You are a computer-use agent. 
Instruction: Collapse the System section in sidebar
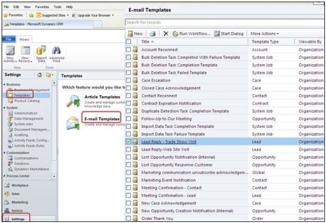[x=4, y=108]
